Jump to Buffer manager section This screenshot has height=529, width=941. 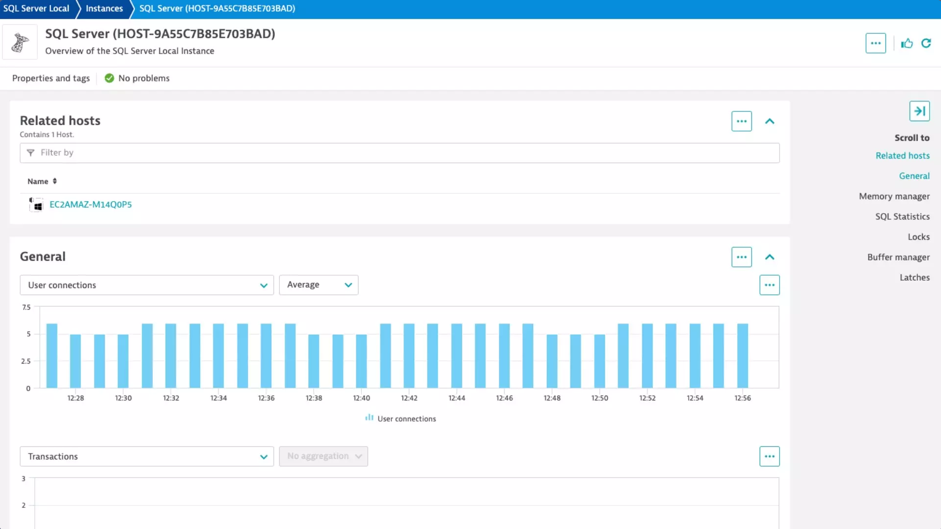[898, 257]
